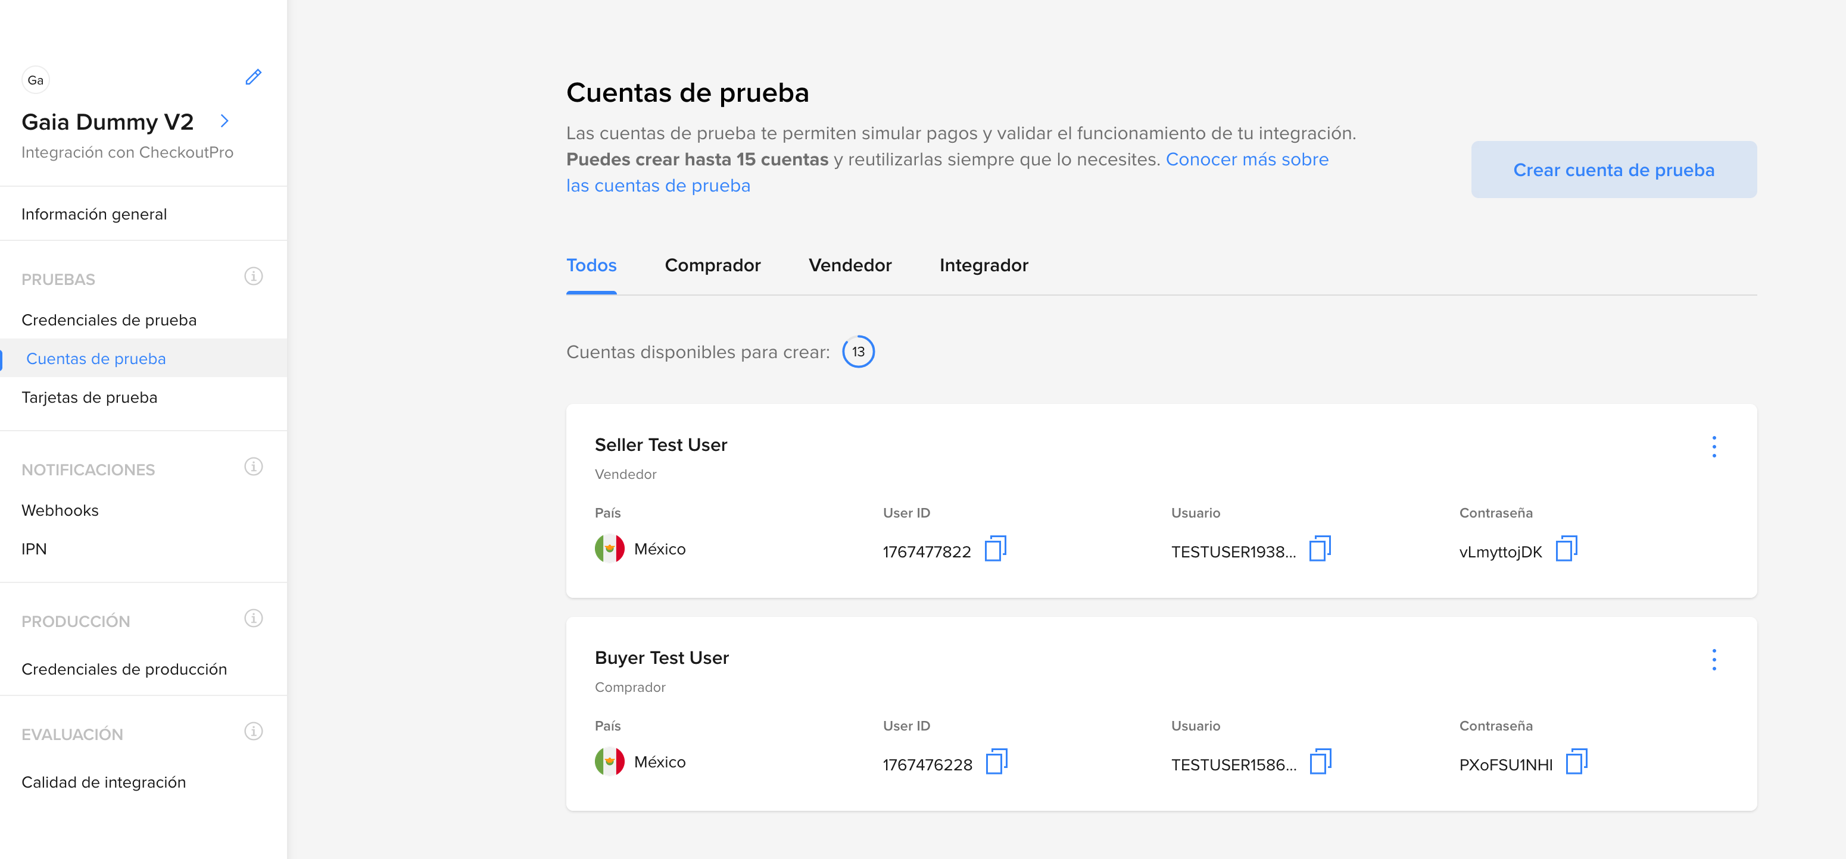
Task: Copy Buyer Test User's User ID
Action: 996,761
